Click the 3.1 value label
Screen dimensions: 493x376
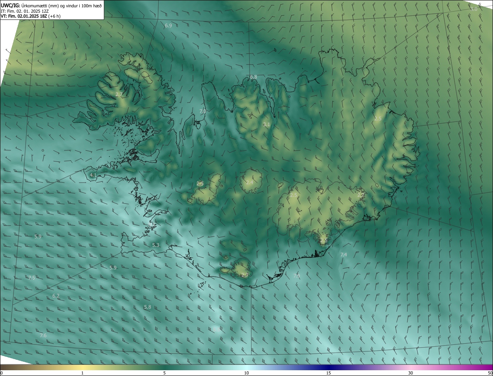267,125
